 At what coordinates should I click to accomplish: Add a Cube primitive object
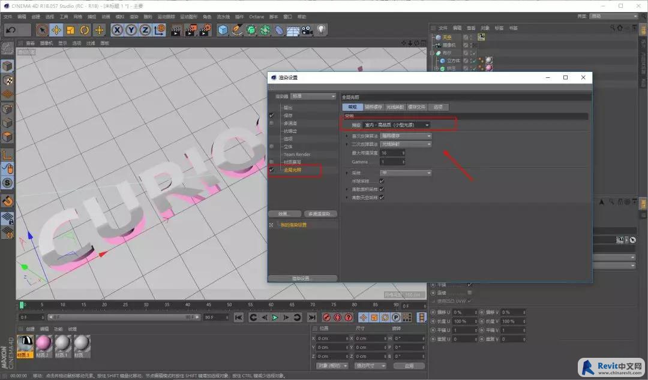tap(223, 30)
